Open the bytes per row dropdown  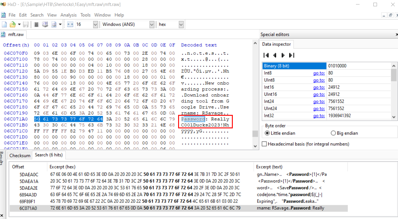96,25
